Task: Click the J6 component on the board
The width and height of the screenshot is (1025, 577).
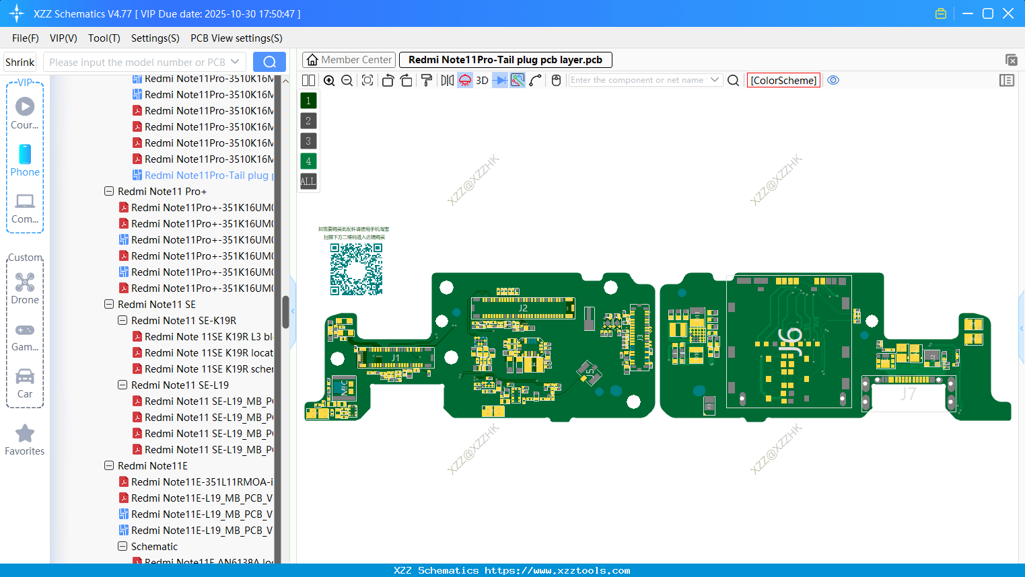Action: (x=790, y=342)
